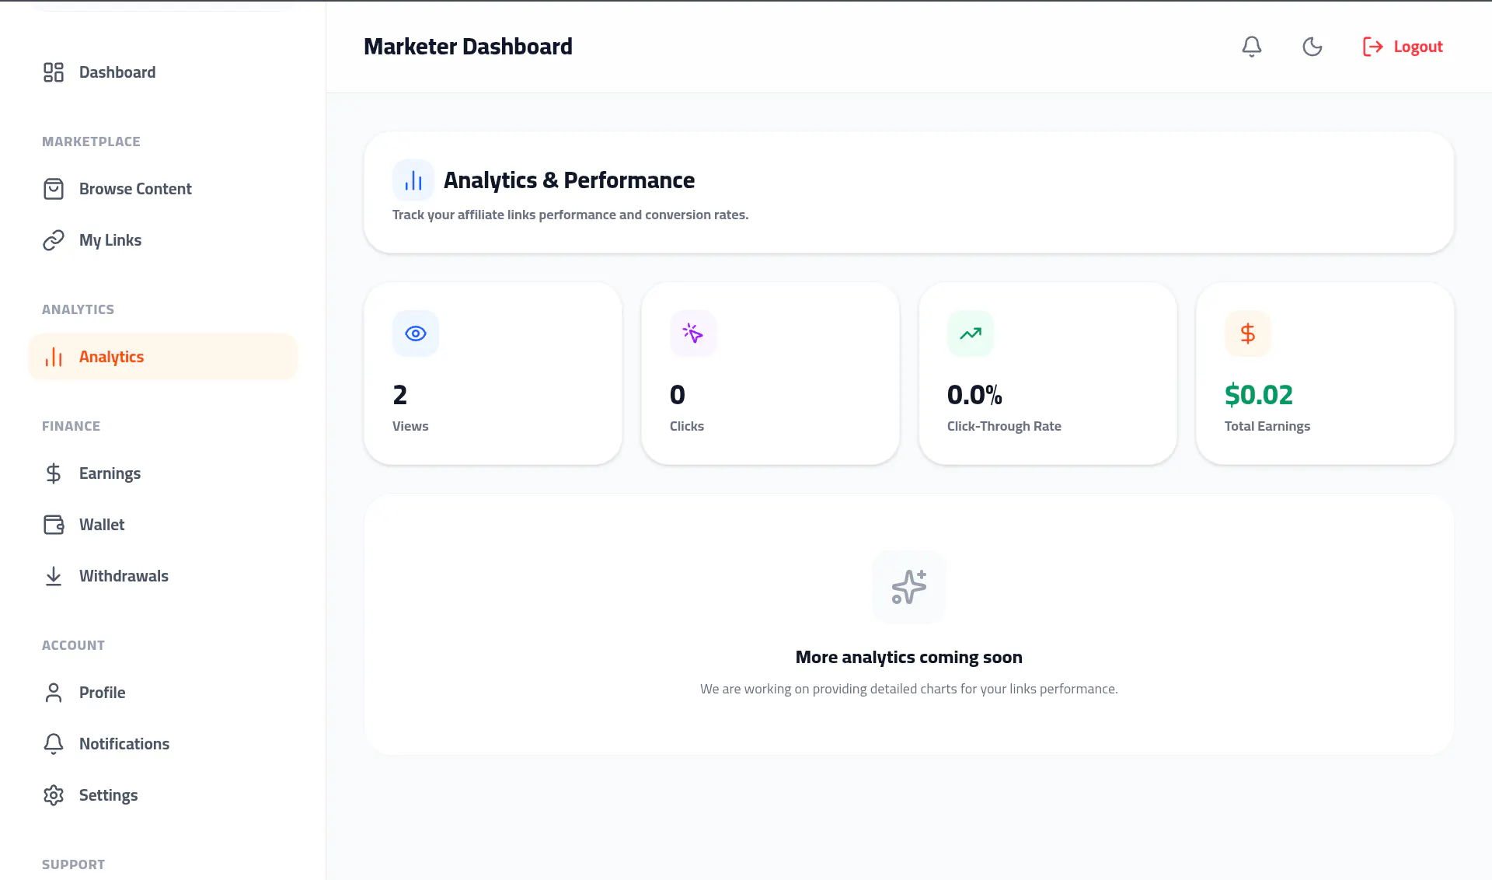The height and width of the screenshot is (880, 1492).
Task: Click the Analytics & Performance heading
Action: click(569, 180)
